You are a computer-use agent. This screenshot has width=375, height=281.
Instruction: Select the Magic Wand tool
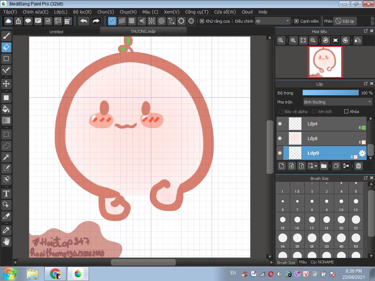(6, 157)
